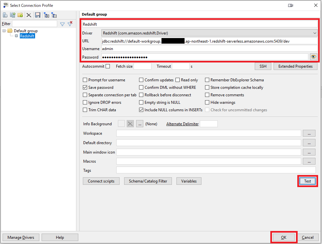Enable Confirm DML without WHERE

pos(141,88)
